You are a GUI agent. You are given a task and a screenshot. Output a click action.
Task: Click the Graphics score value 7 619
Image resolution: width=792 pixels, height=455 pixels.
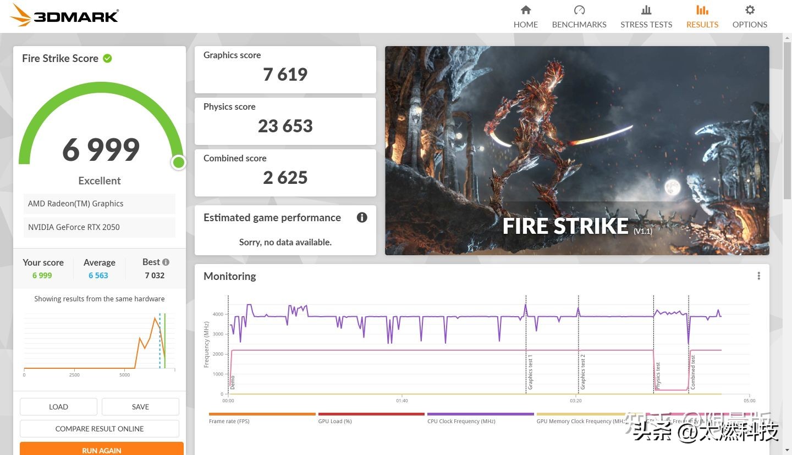285,74
